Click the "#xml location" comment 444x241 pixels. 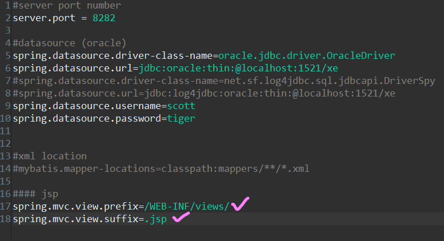coord(50,156)
